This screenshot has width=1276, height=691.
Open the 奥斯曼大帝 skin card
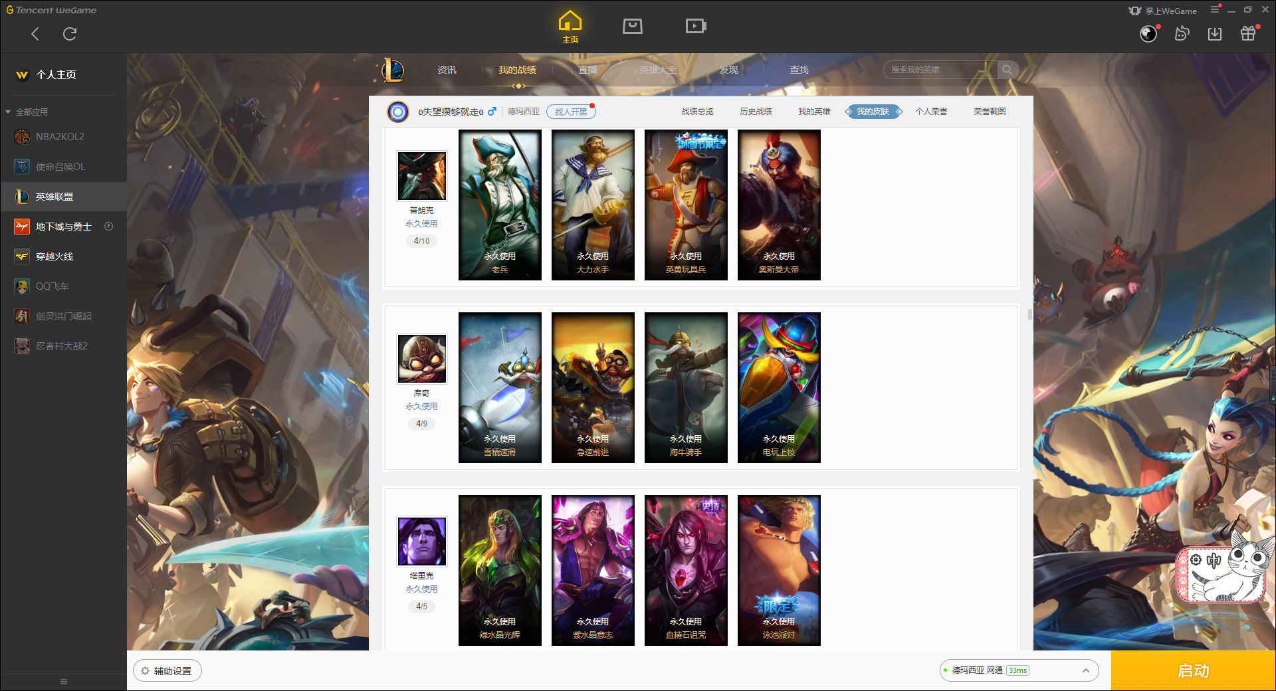[779, 205]
